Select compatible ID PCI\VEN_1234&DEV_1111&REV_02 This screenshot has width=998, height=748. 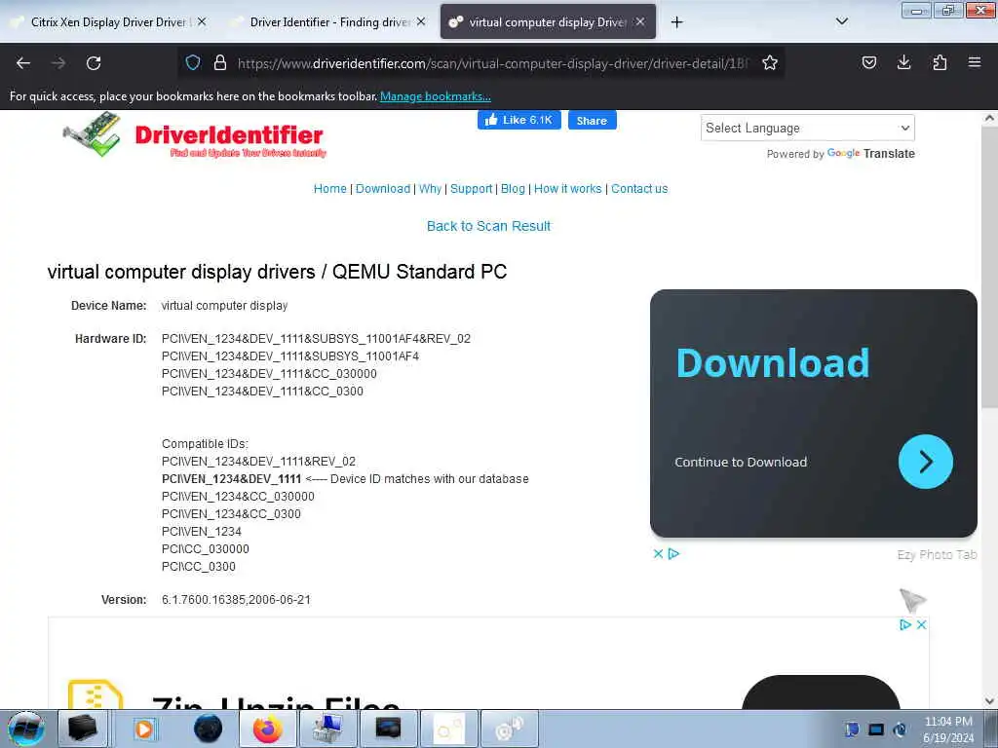point(258,461)
